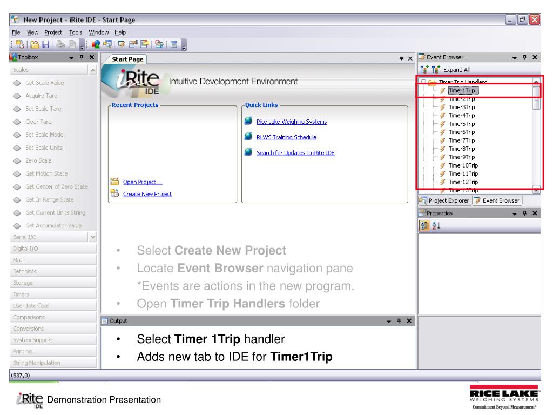Select the Get Center of Zero State item
This screenshot has width=553, height=415.
[x=56, y=186]
